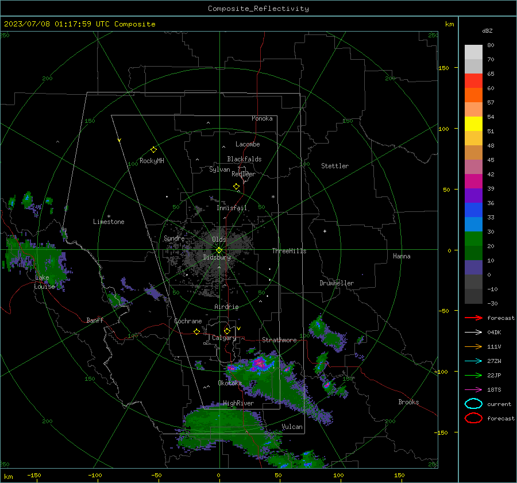Select the yellow 54 dBZ swatch
The height and width of the screenshot is (483, 517).
tap(473, 123)
